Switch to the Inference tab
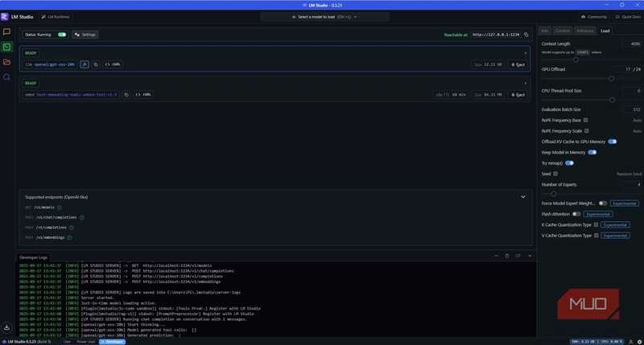 tap(584, 31)
